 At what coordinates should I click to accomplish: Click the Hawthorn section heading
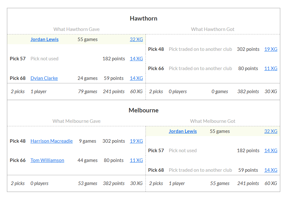point(143,19)
